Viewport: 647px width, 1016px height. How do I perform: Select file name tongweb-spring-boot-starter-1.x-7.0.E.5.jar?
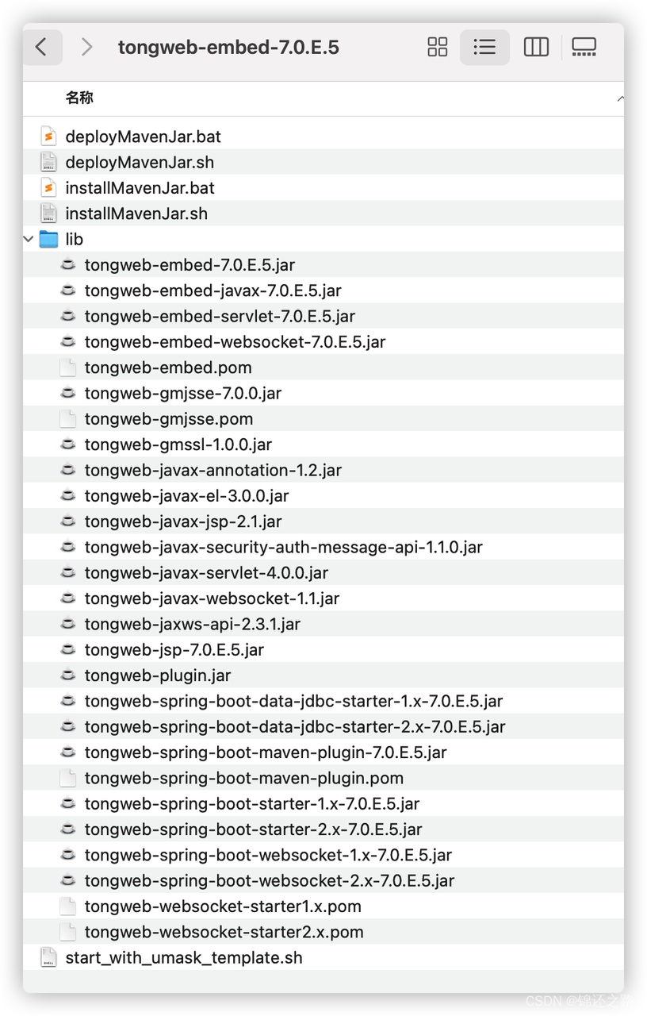pos(252,803)
